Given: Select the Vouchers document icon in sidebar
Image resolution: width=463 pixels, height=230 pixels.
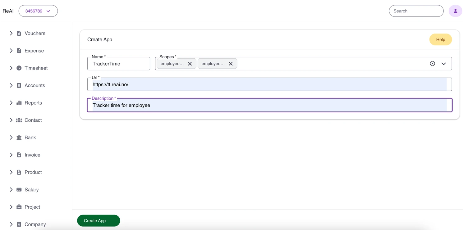Looking at the screenshot, I should (x=19, y=33).
